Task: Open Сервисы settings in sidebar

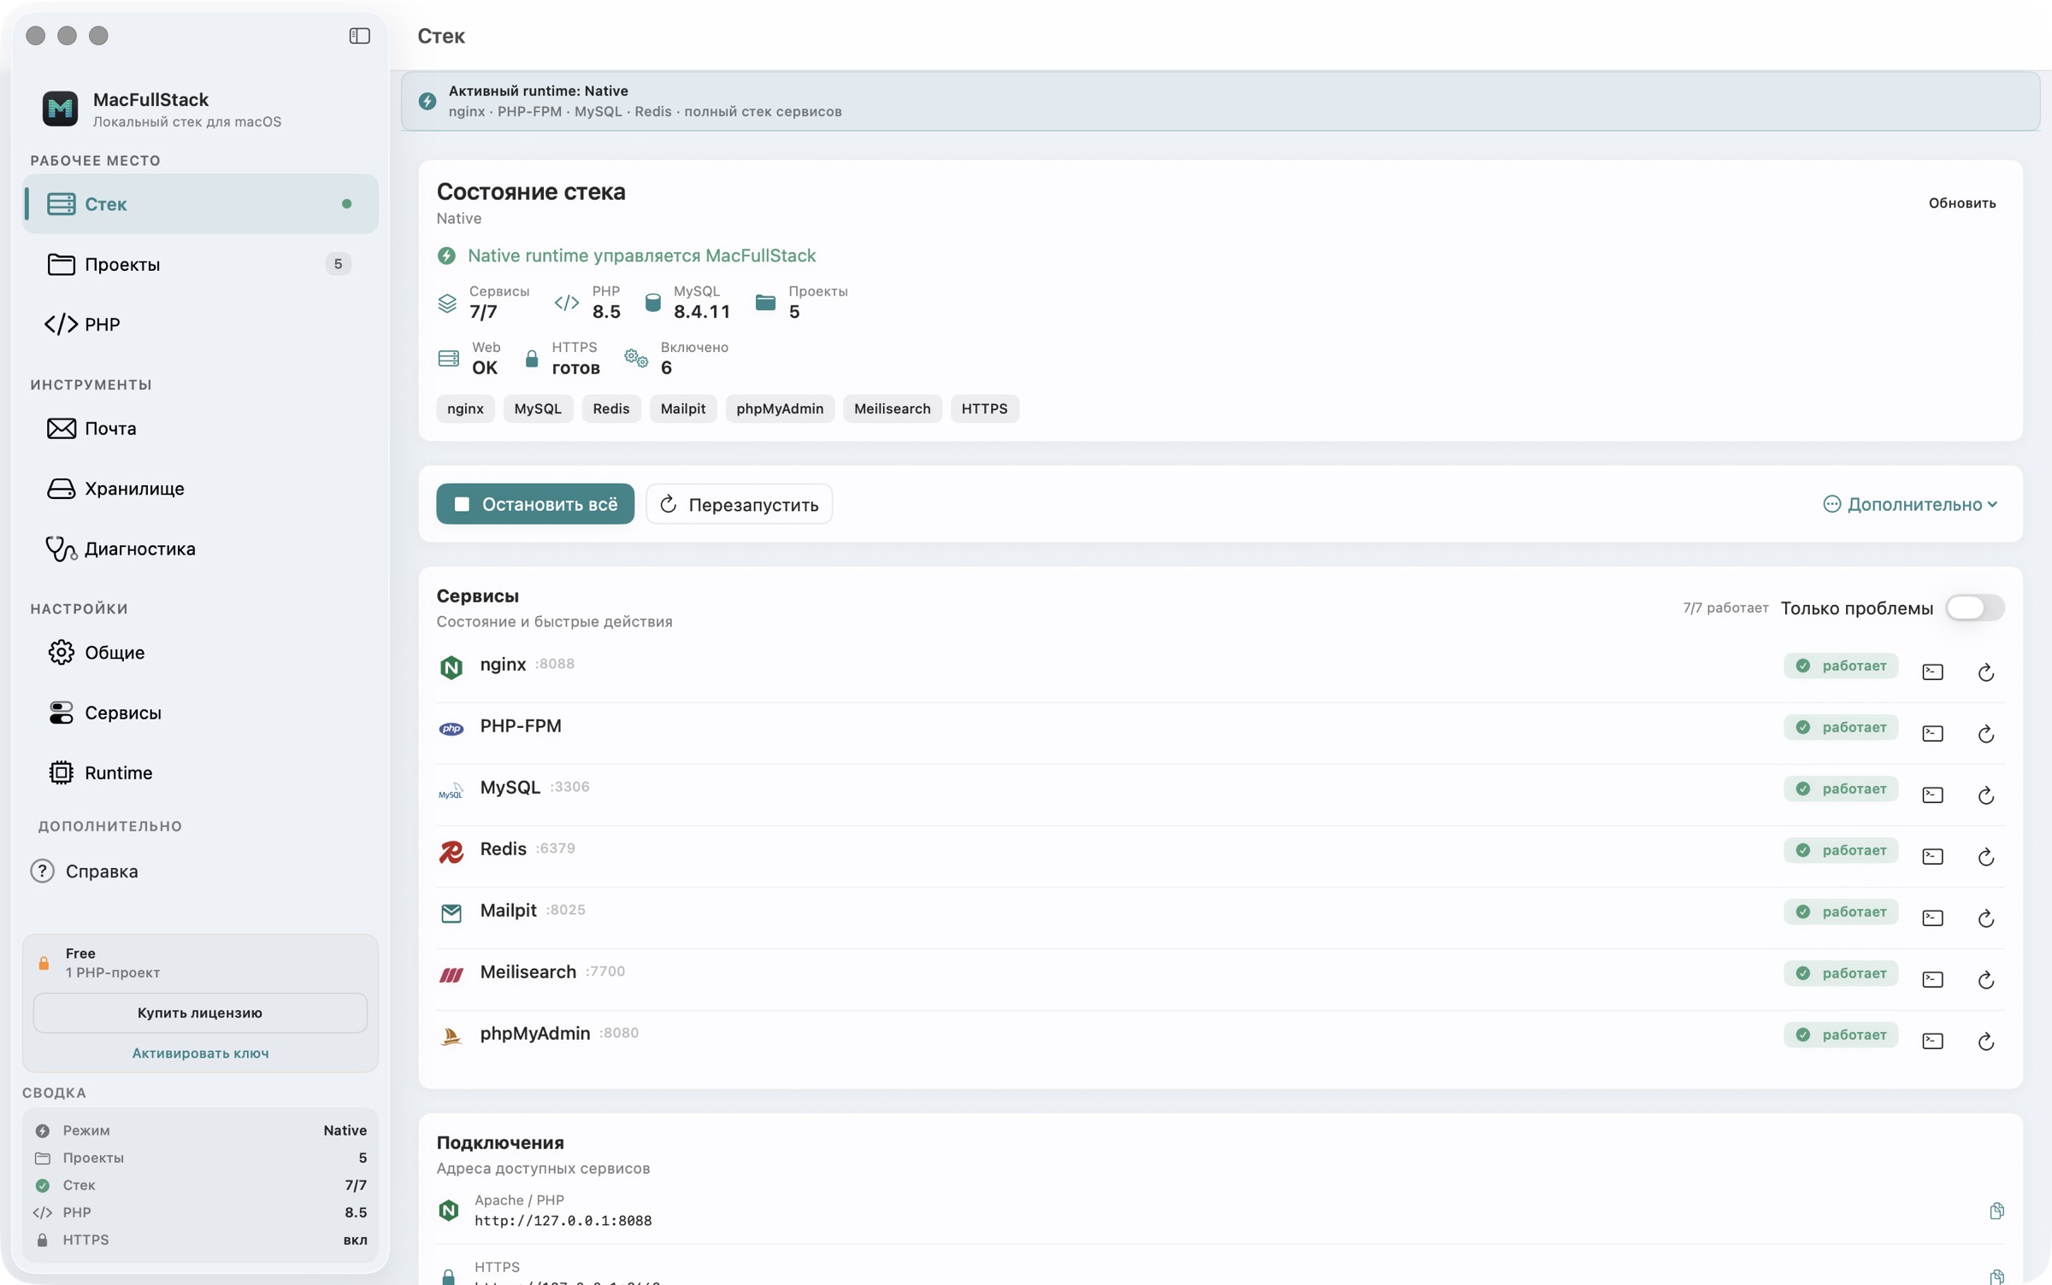Action: [x=200, y=713]
